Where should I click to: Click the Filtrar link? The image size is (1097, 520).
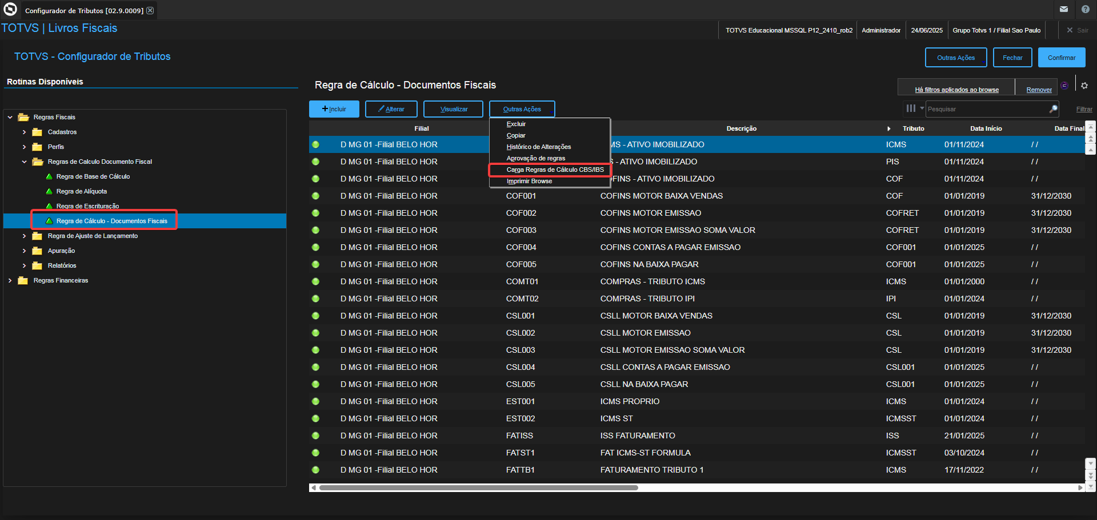point(1084,109)
